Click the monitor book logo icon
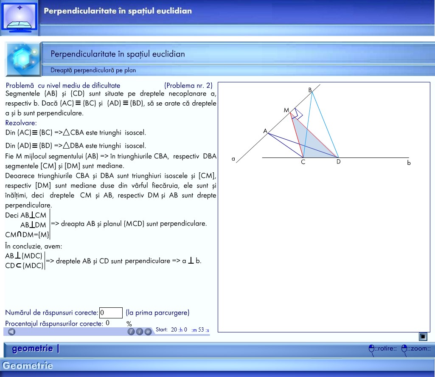Viewport: 435px width, 377px height. click(19, 18)
